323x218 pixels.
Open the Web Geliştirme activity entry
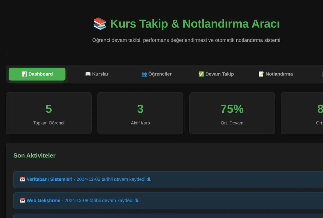point(168,201)
